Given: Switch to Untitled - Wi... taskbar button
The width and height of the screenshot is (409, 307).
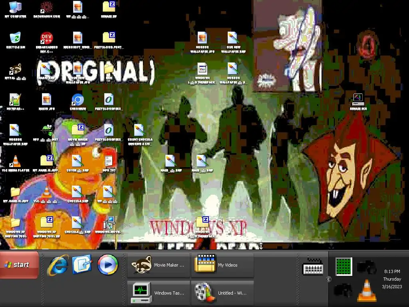Looking at the screenshot, I should [222, 293].
